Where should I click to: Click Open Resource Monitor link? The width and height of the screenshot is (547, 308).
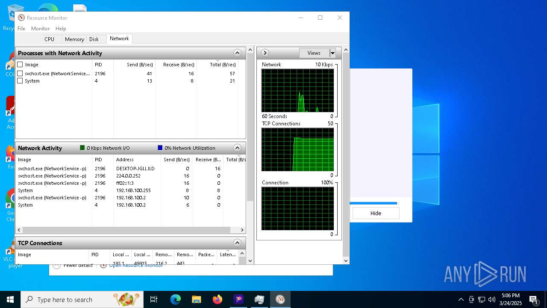pyautogui.click(x=136, y=265)
